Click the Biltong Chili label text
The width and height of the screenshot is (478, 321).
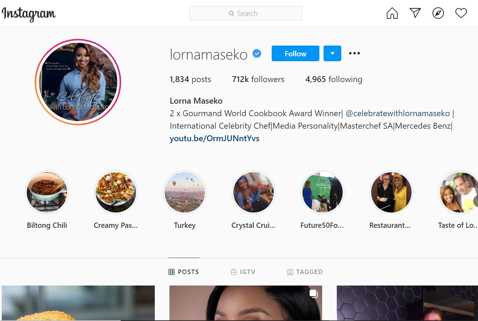point(47,225)
